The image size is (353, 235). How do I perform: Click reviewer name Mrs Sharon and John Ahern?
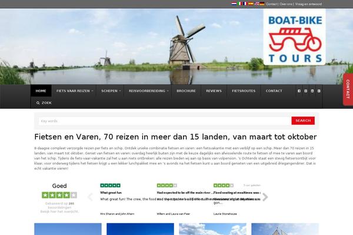click(x=117, y=214)
